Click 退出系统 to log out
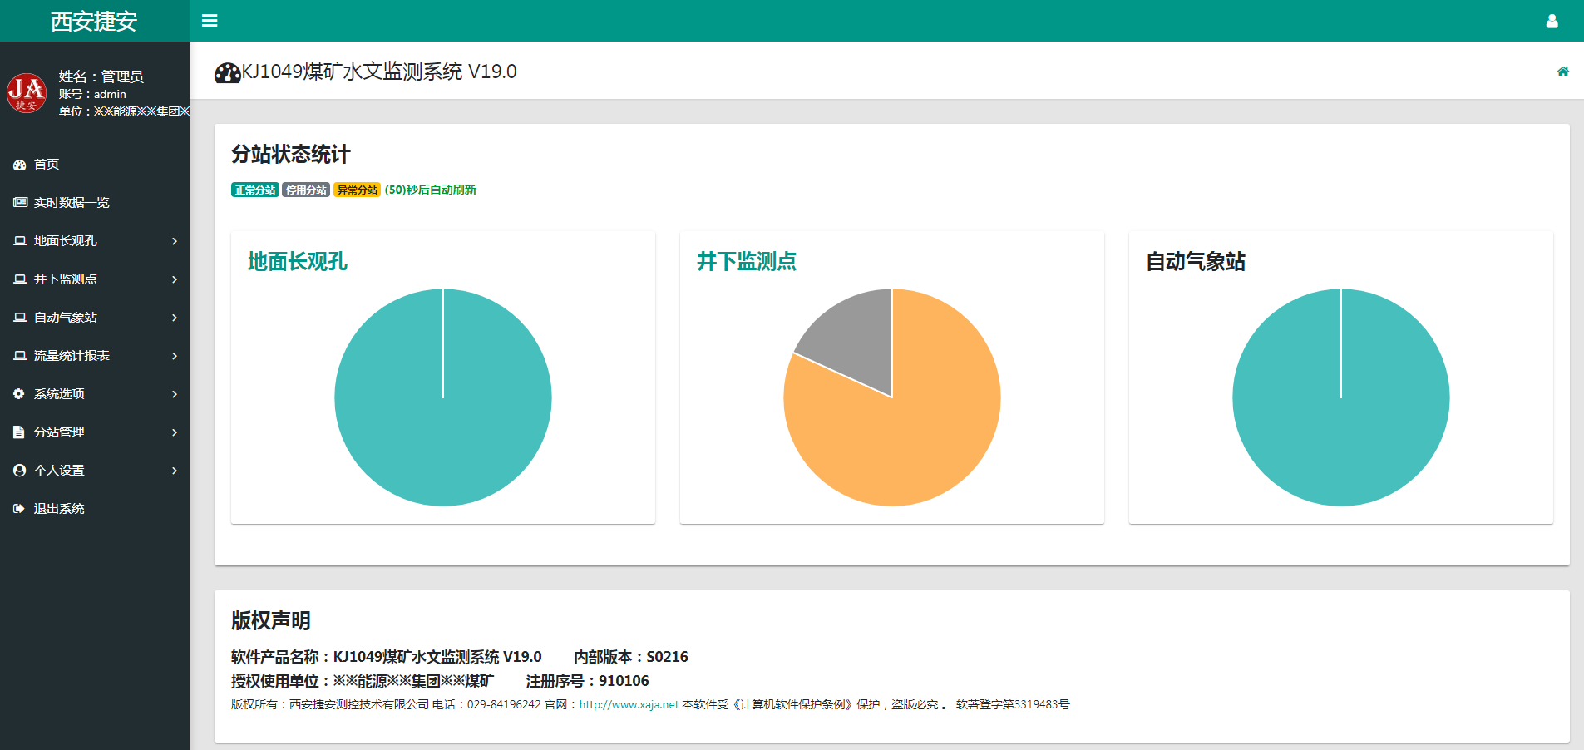This screenshot has height=750, width=1584. pos(95,509)
